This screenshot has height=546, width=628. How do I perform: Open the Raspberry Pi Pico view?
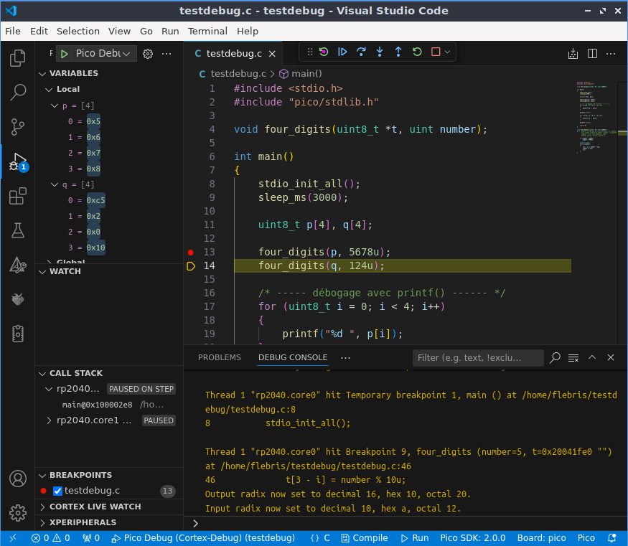point(18,299)
